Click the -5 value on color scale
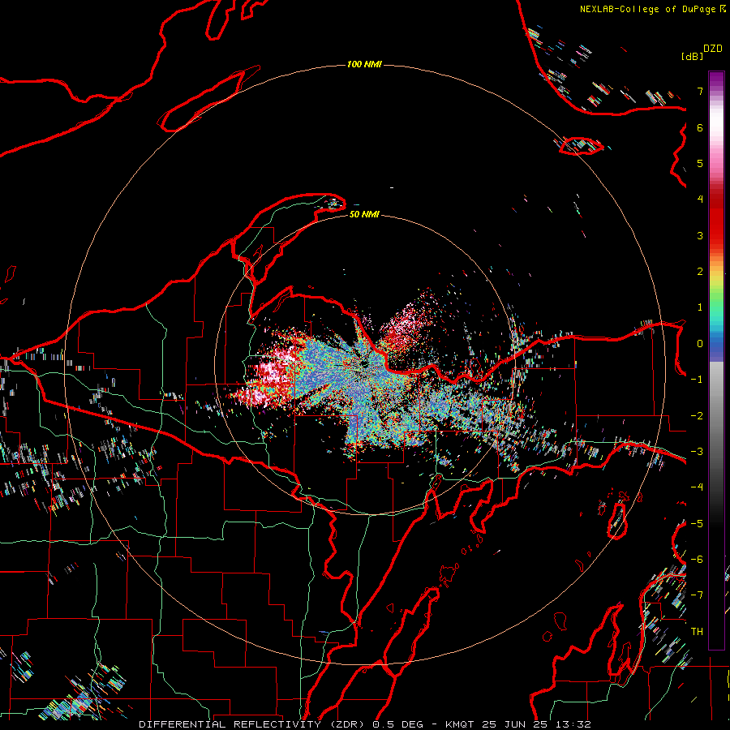Screen dimensions: 730x730 697,523
